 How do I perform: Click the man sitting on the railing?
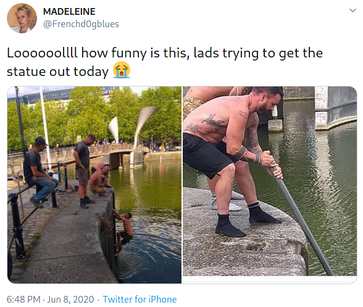point(39,172)
